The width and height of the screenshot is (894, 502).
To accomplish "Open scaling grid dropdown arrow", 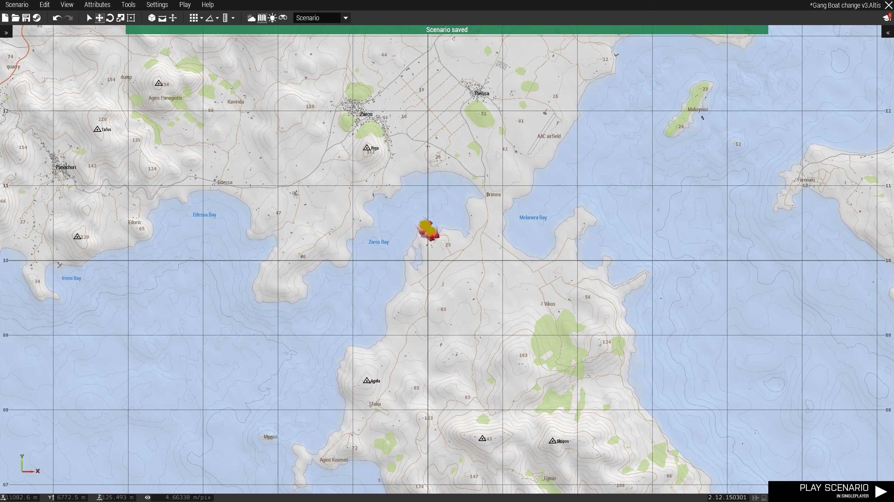I will coord(233,18).
